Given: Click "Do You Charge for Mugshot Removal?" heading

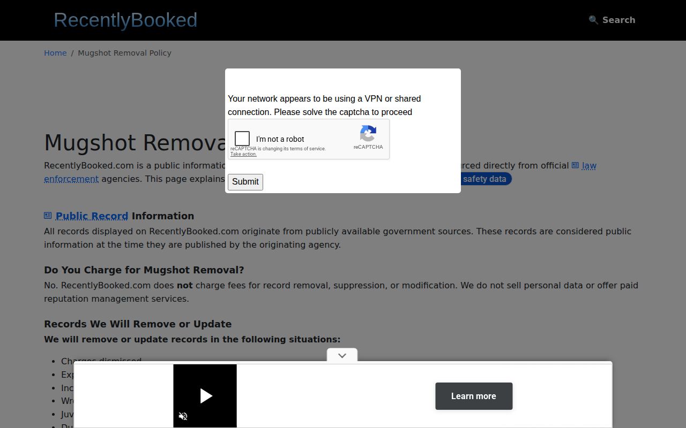Looking at the screenshot, I should click(144, 270).
